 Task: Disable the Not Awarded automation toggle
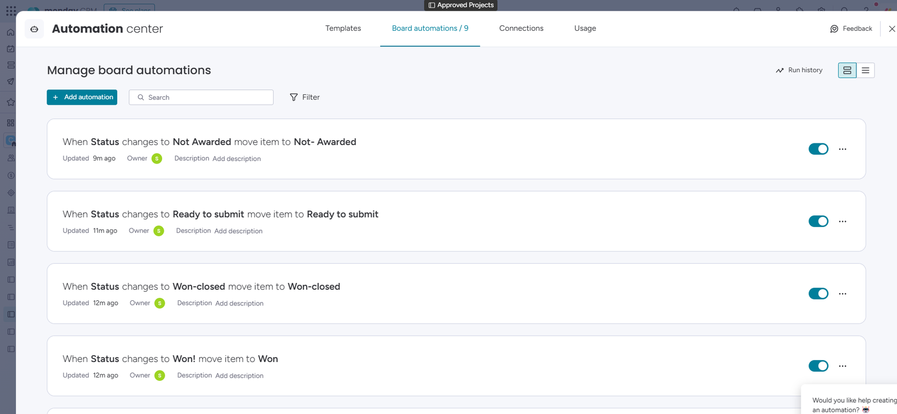pos(818,149)
